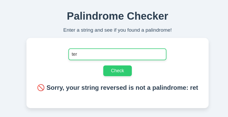Click the "Palindrome Checker" page heading
Screen dimensions: 228x117
point(117,16)
